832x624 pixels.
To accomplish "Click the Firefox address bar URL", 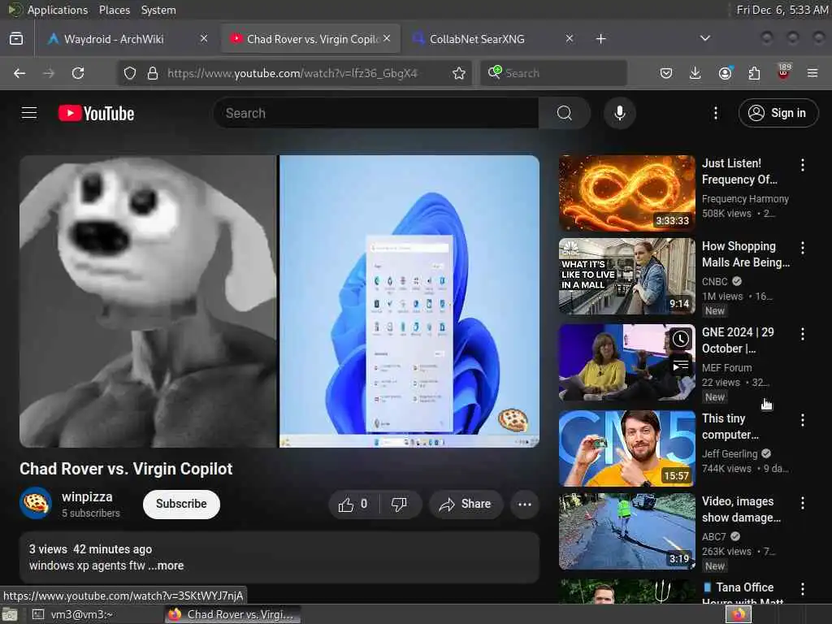I will pos(292,73).
